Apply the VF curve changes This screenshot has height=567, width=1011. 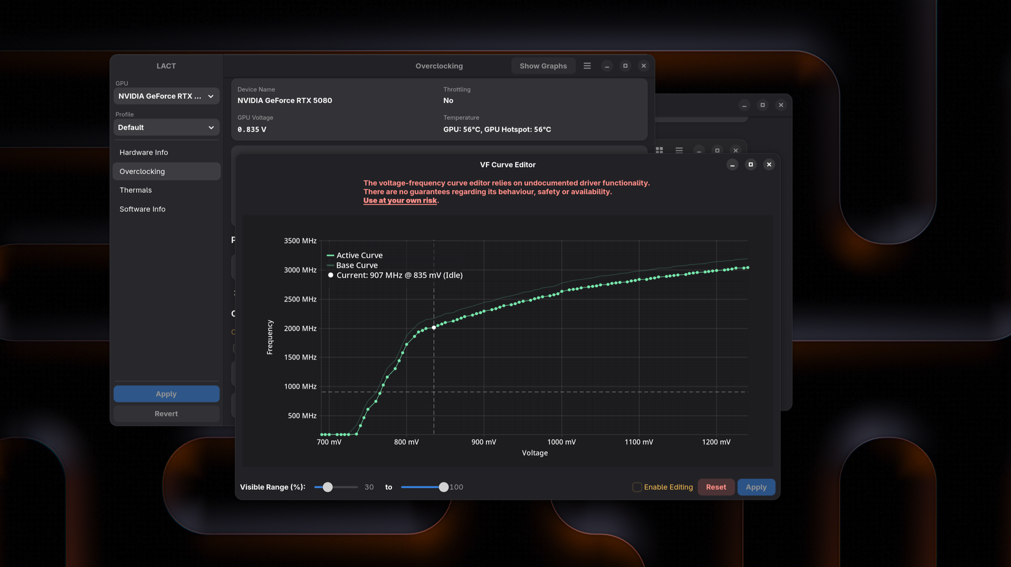tap(756, 487)
